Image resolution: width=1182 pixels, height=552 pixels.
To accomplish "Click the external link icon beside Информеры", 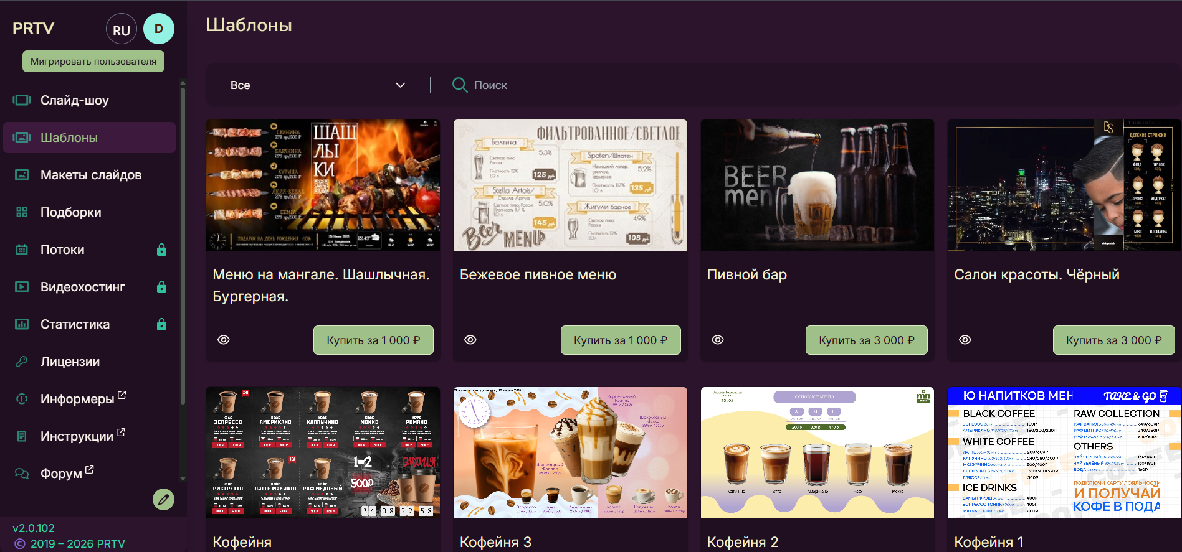I will coord(122,395).
